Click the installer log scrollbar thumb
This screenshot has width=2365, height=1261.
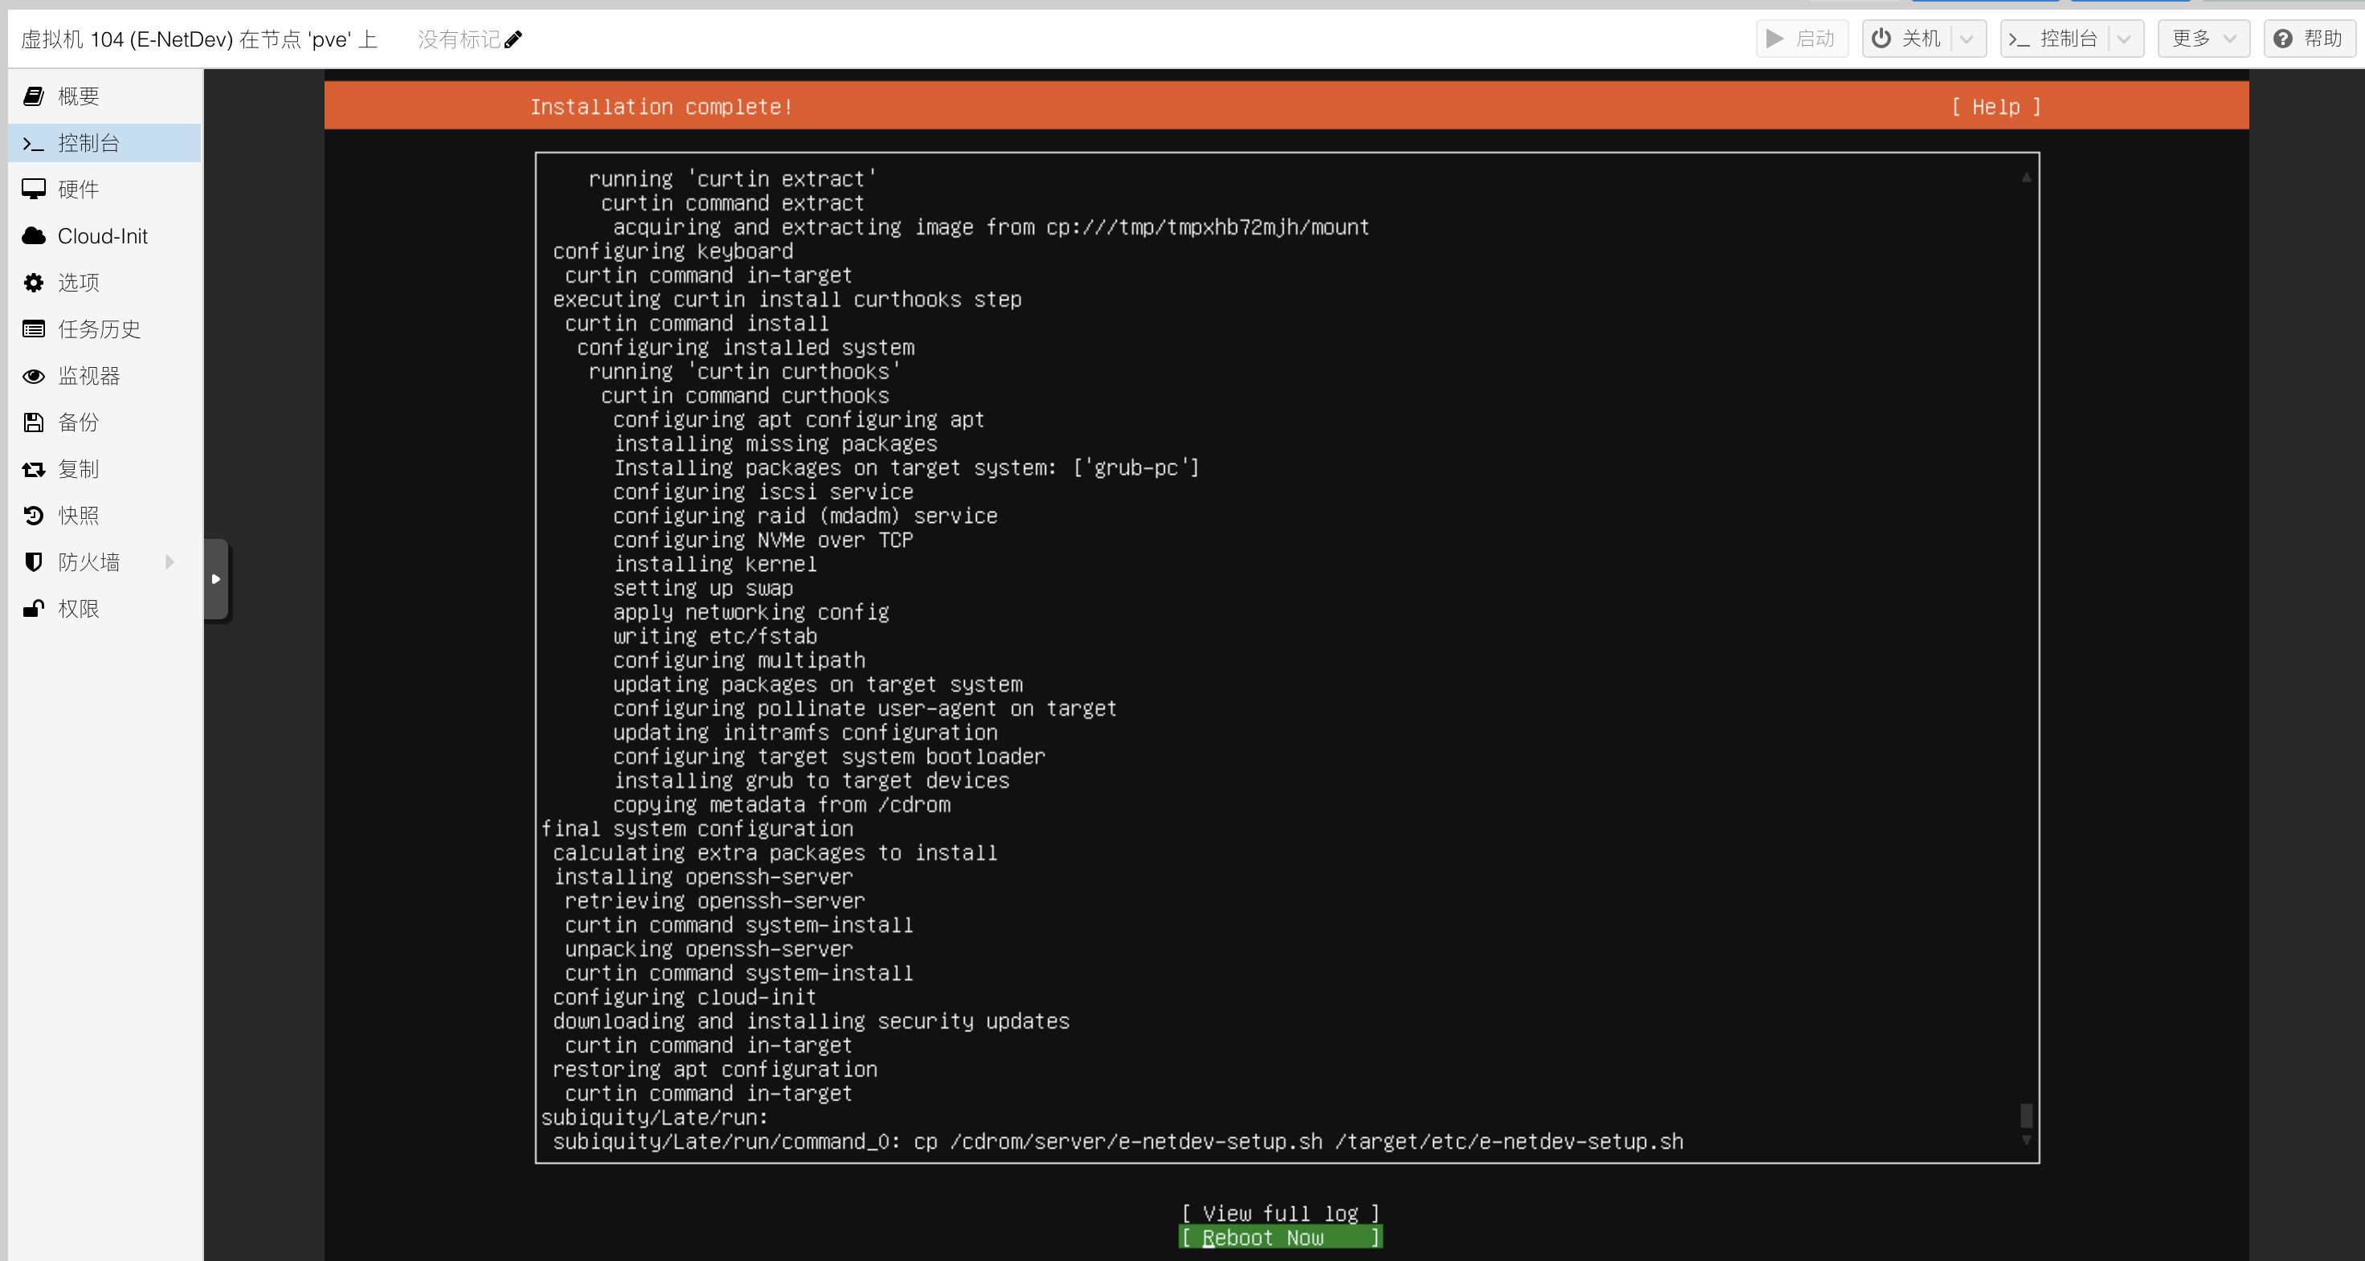[x=2026, y=1116]
